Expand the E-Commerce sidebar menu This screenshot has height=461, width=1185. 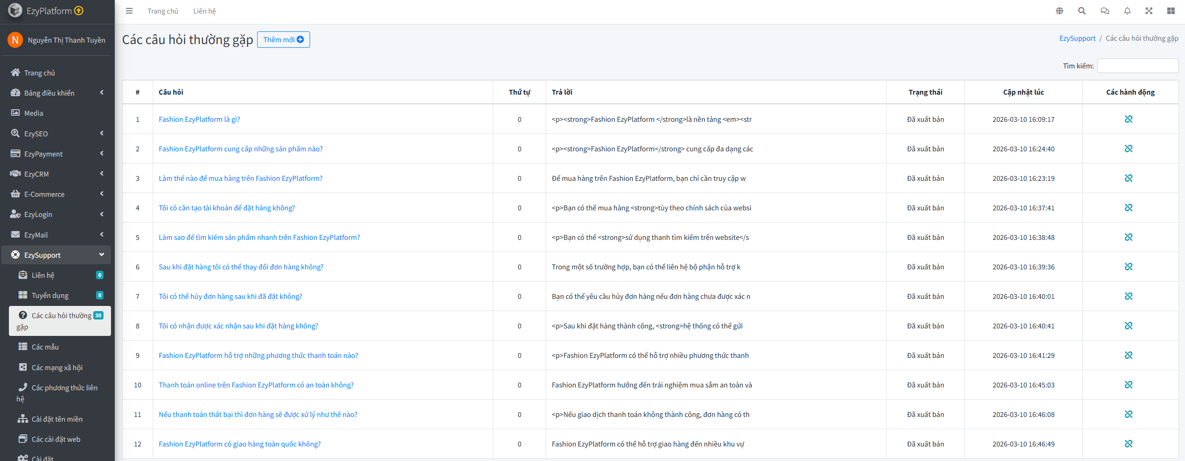(x=57, y=194)
